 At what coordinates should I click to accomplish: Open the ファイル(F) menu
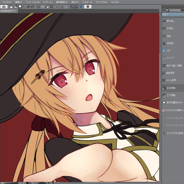[x=7, y=2]
